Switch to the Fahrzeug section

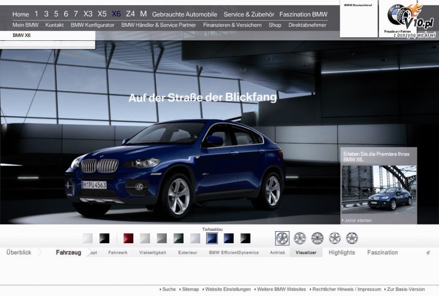tap(69, 252)
